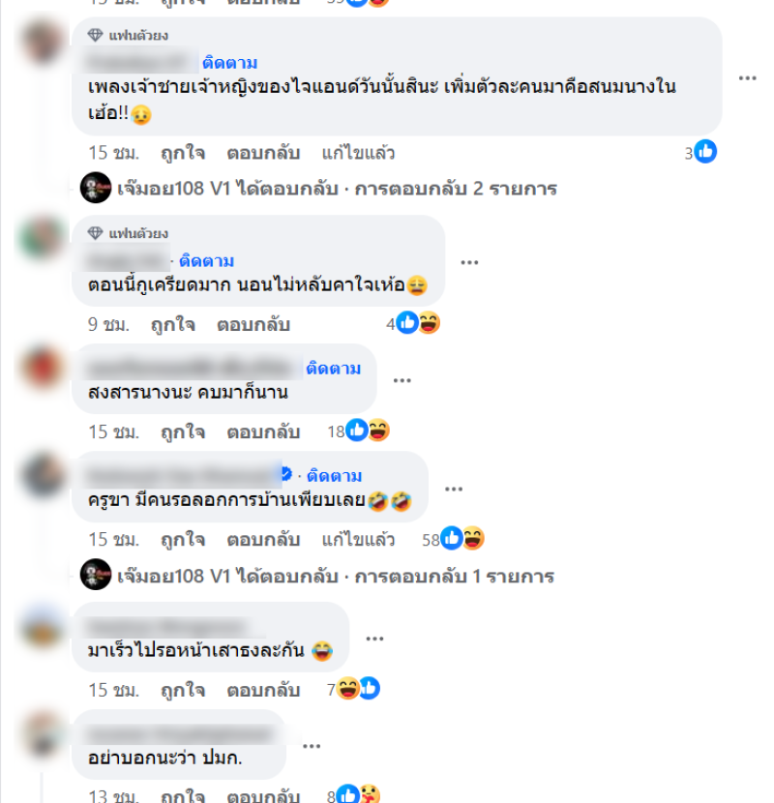
Task: Click ติดตาม on the ครูขา comment's verified author
Action: 335,476
